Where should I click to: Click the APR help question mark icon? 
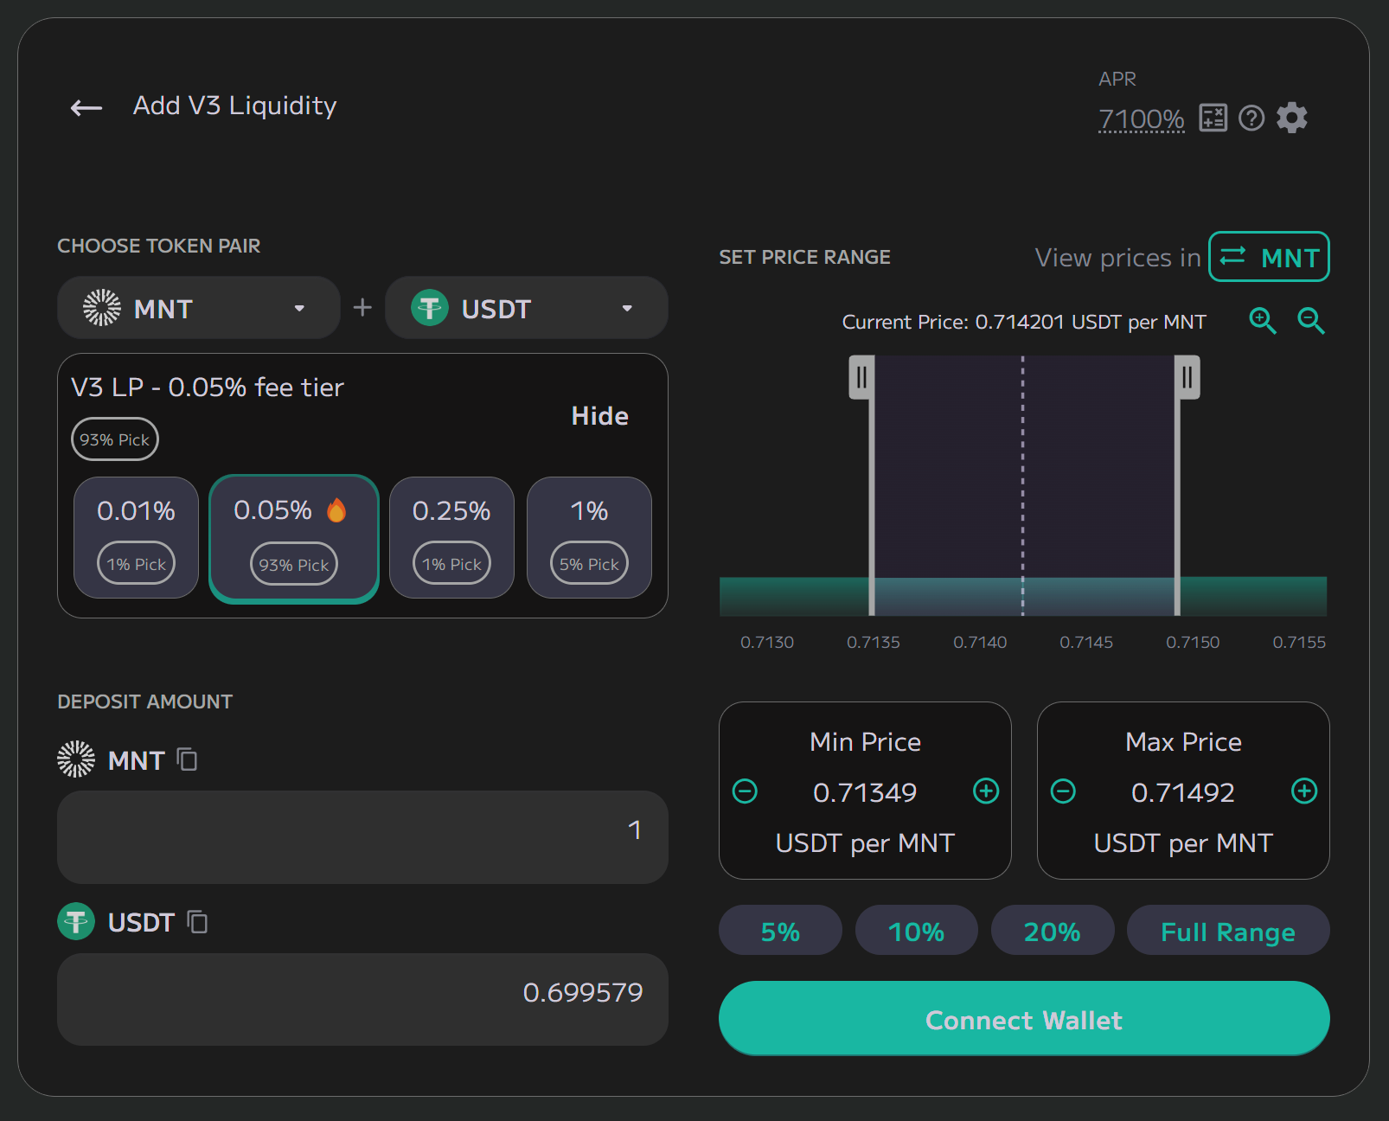(1251, 118)
